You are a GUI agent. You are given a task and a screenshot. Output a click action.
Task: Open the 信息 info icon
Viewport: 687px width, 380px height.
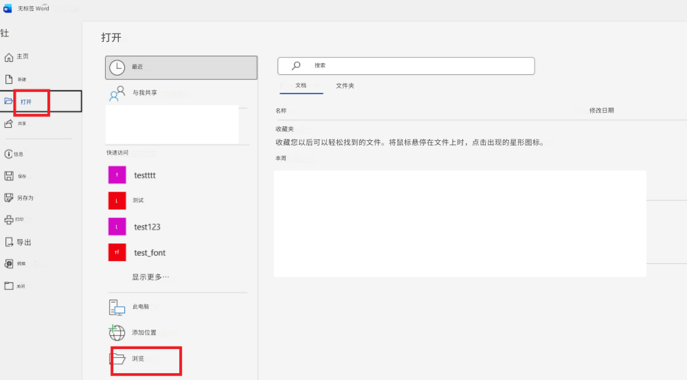8,154
